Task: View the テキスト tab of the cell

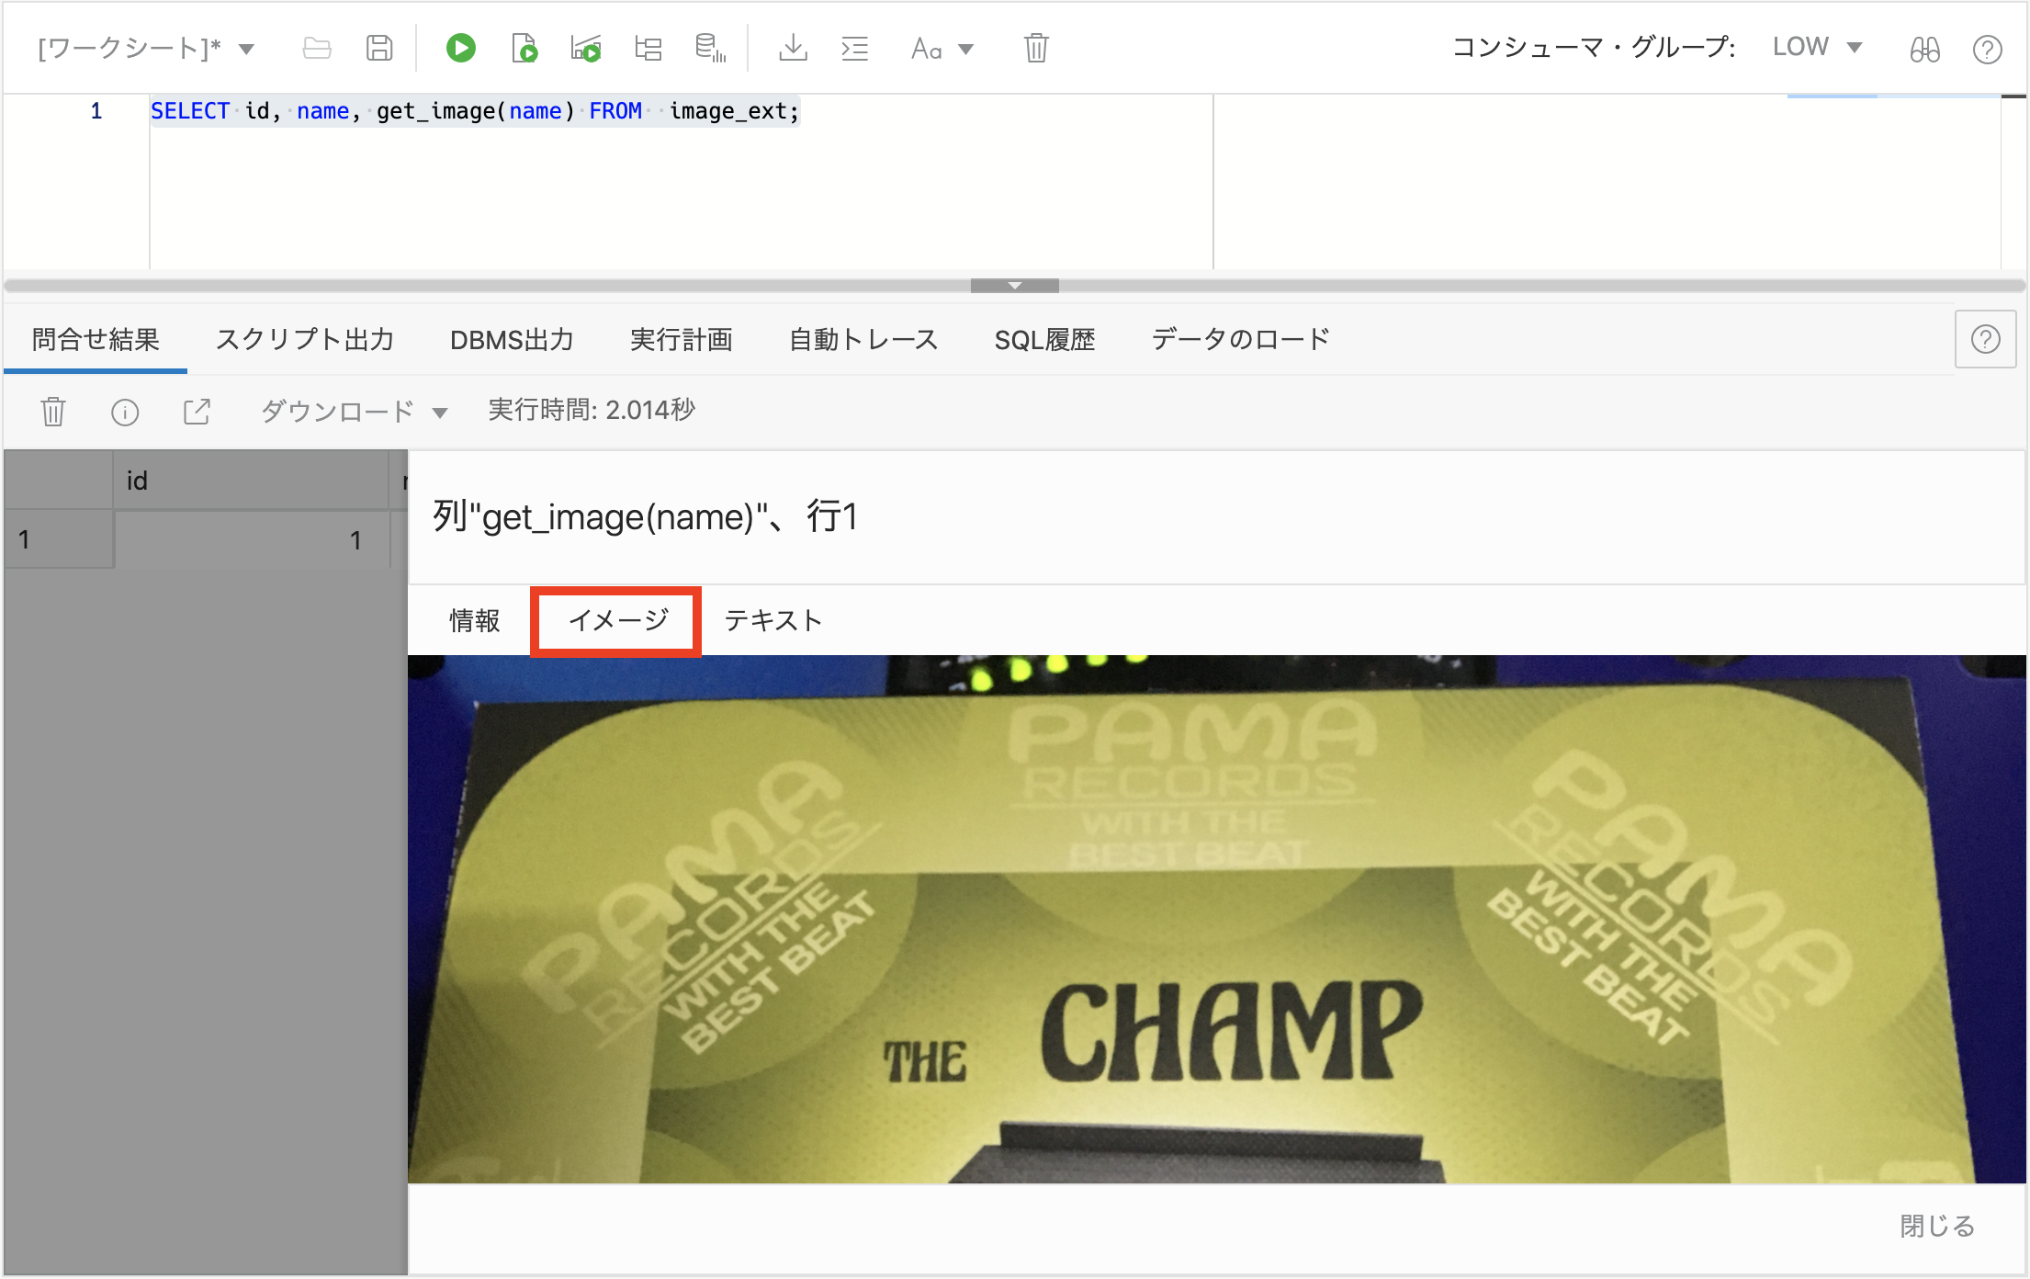Action: pos(772,620)
